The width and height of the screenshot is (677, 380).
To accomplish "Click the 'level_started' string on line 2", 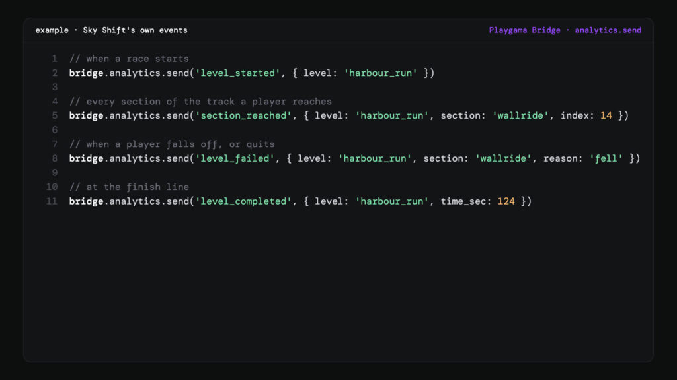I will 238,73.
